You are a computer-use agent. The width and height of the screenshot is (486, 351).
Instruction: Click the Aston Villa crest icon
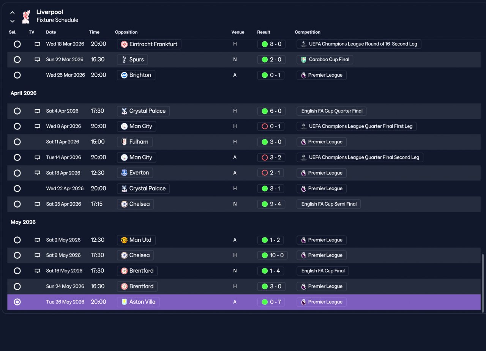[124, 302]
